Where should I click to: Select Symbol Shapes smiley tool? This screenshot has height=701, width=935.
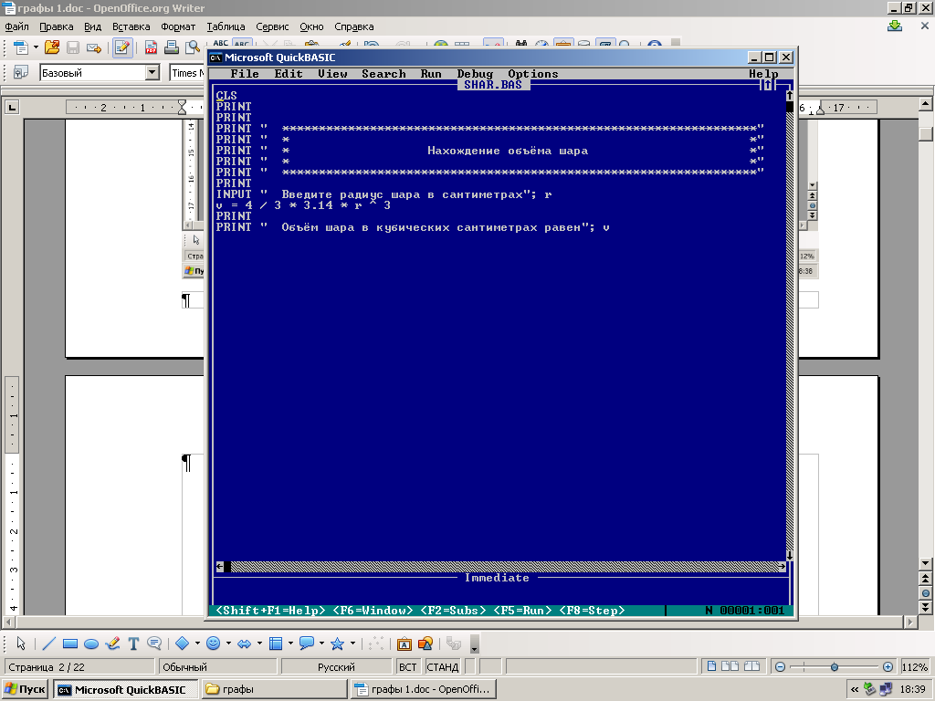pos(214,643)
